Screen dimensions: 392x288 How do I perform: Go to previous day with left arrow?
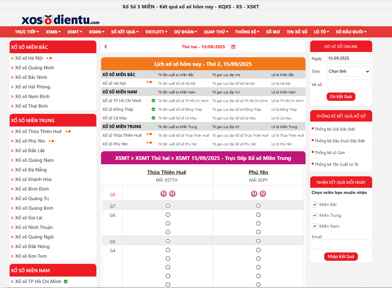coord(106,47)
